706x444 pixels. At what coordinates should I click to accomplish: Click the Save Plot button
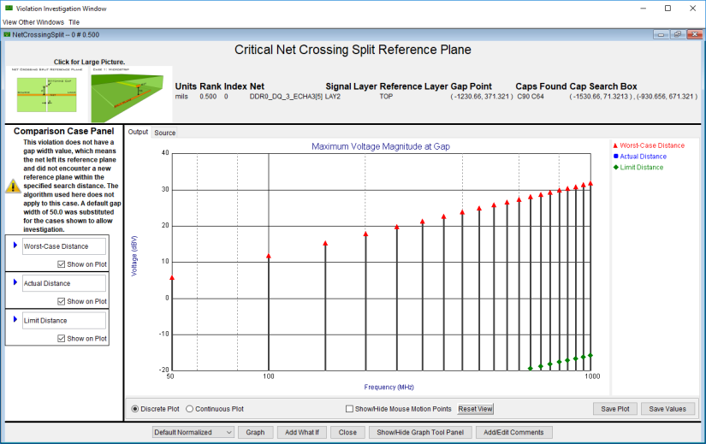coord(615,409)
